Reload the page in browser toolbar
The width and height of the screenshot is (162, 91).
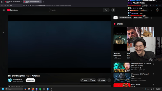click(8, 6)
